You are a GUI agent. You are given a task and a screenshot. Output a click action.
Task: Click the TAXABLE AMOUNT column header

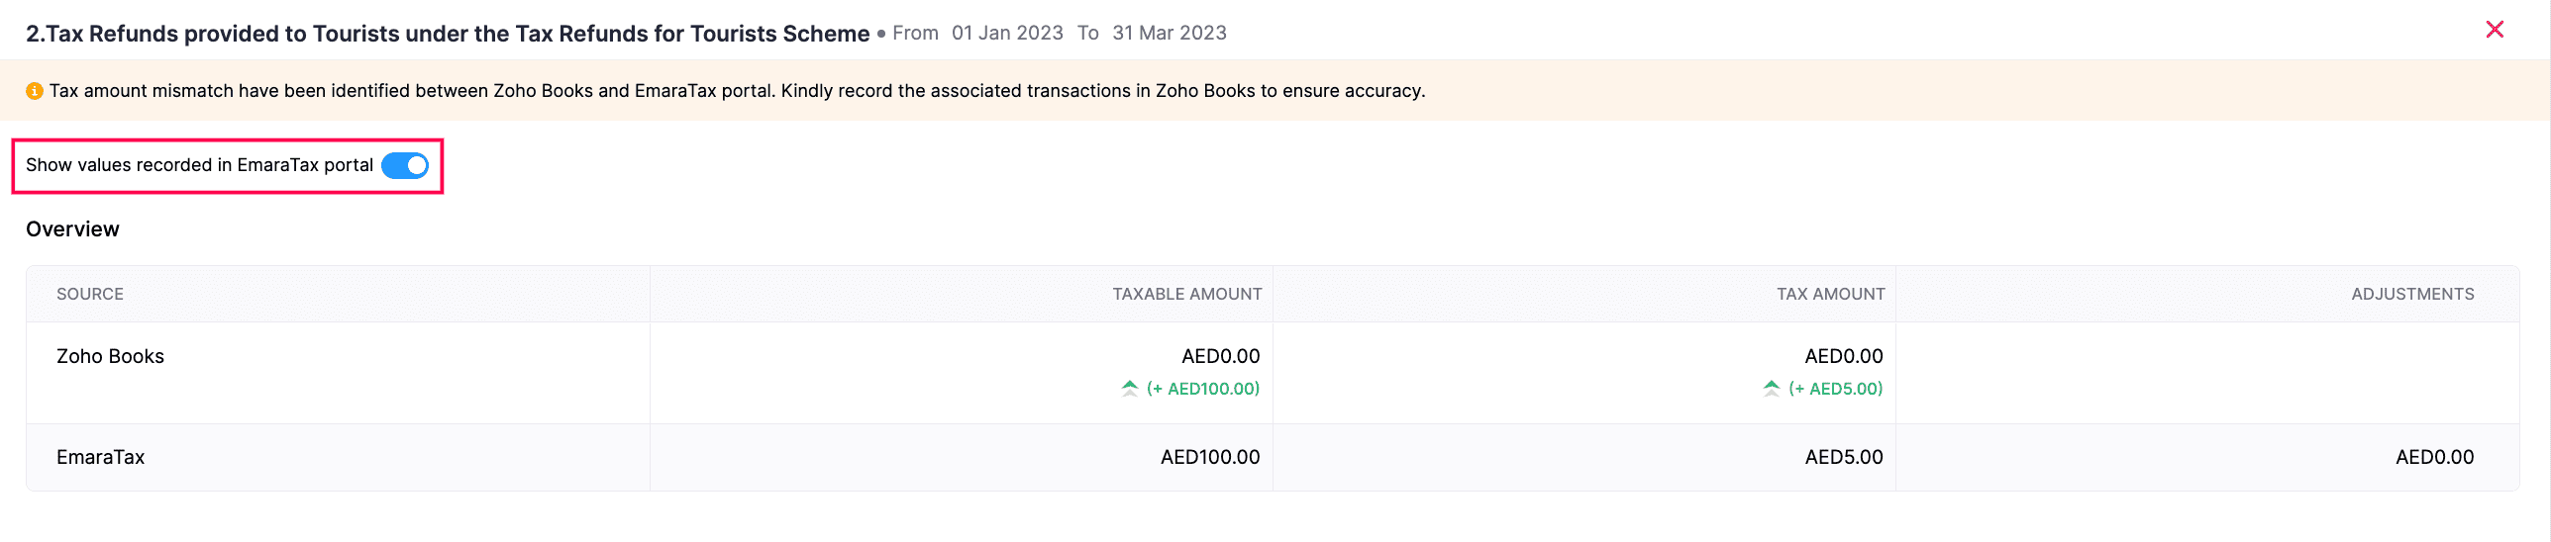pos(1186,294)
